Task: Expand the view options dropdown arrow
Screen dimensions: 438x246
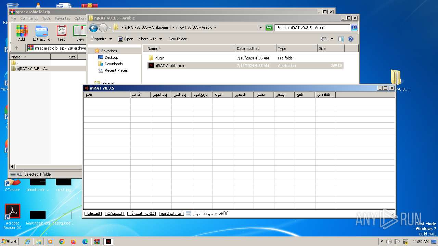Action: pos(332,39)
